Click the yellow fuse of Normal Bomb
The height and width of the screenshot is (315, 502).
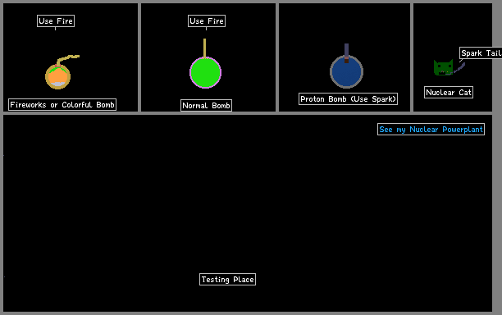[x=204, y=48]
